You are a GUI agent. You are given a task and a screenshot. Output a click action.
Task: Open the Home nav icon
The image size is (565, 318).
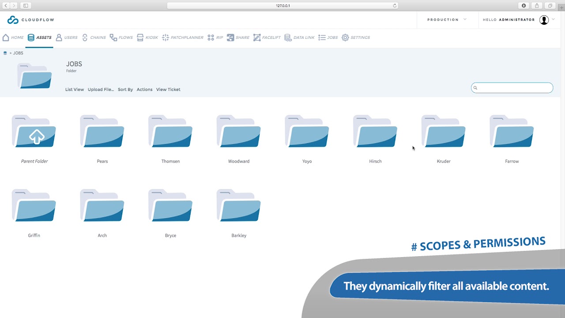pyautogui.click(x=6, y=38)
